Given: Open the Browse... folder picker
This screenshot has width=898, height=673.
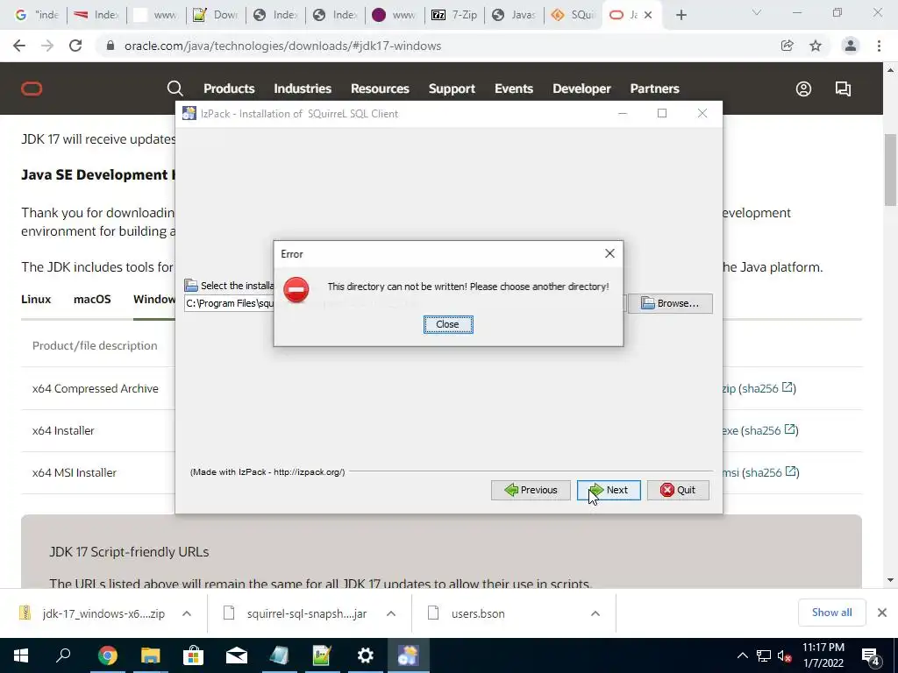Looking at the screenshot, I should click(670, 303).
